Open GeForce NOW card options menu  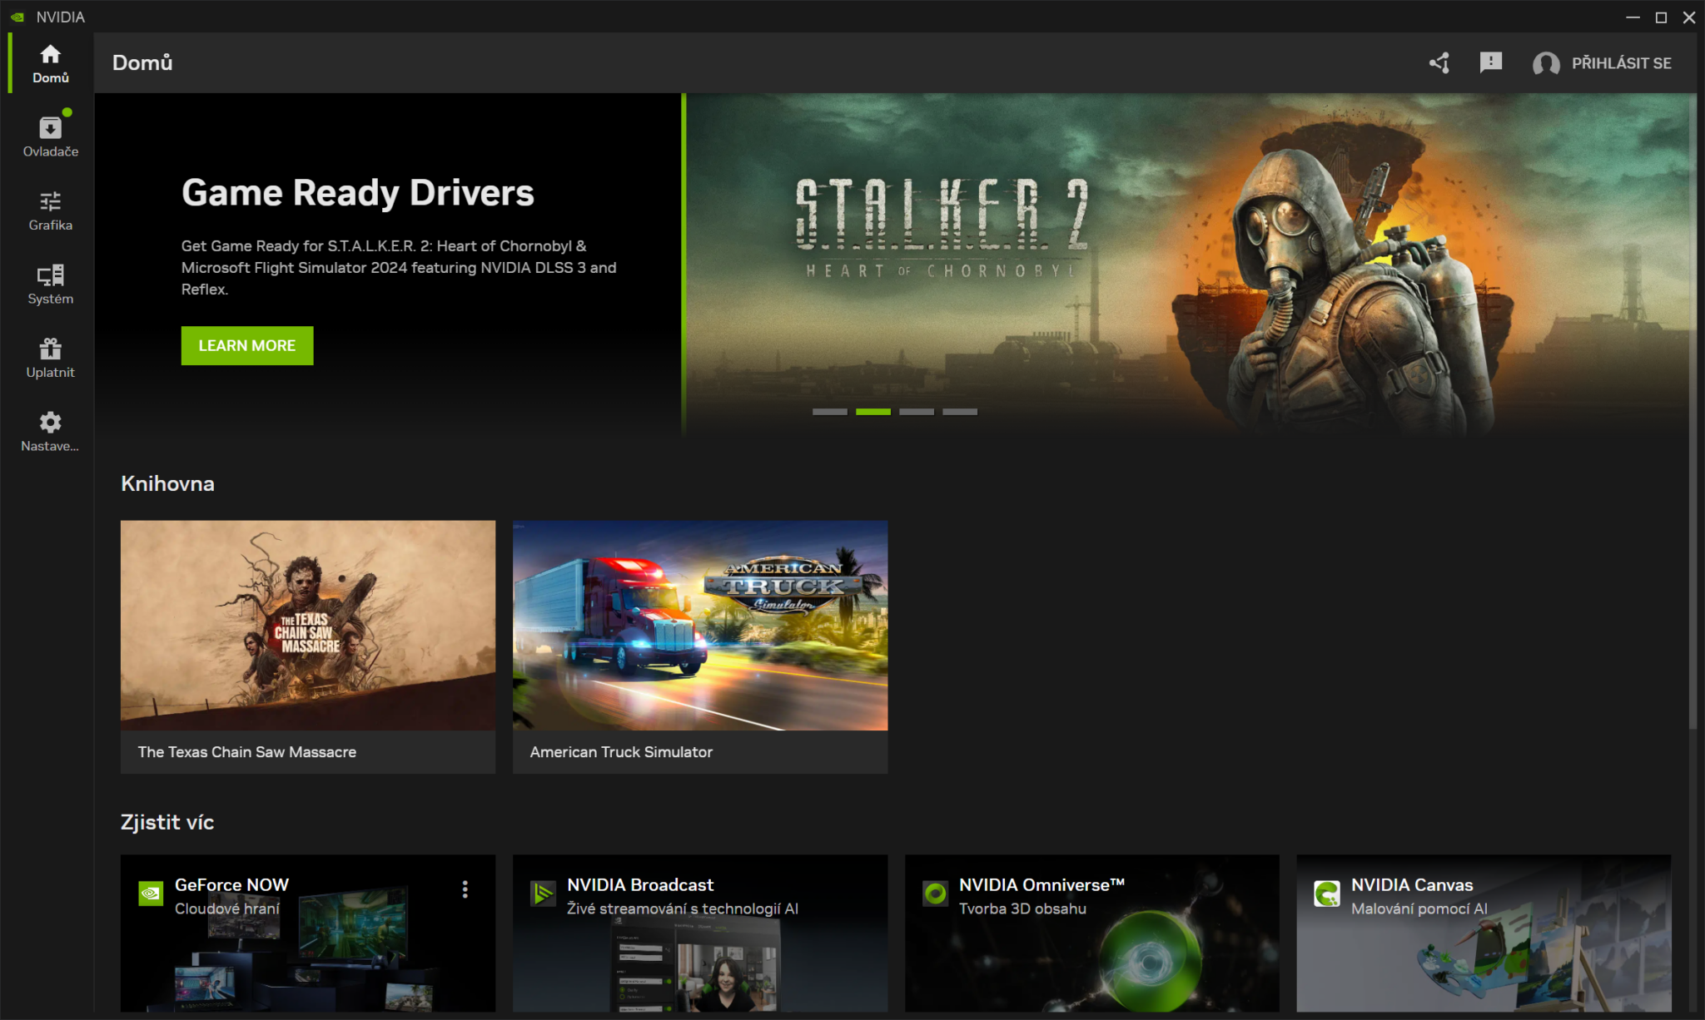[x=465, y=889]
